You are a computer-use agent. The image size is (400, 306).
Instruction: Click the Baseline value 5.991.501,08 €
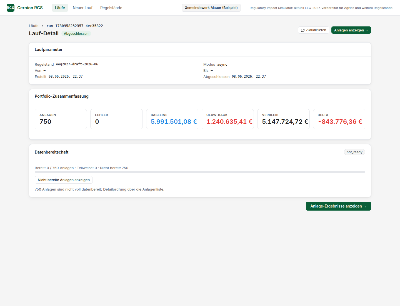coord(174,122)
